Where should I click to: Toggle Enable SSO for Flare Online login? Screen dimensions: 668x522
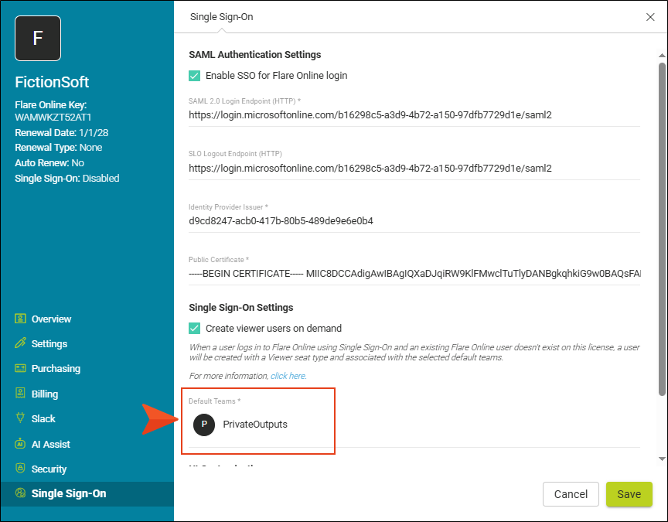[194, 76]
